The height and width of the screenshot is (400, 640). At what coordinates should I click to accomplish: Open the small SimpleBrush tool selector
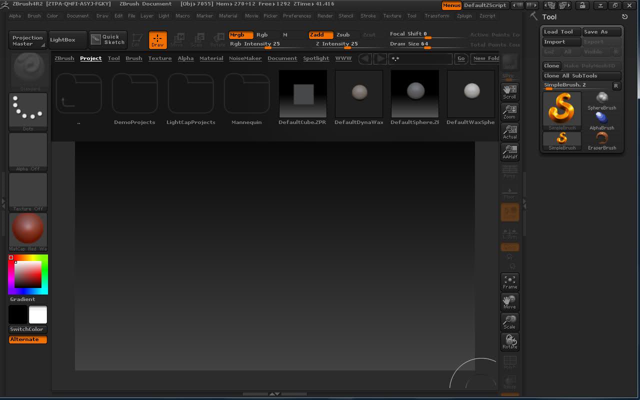(x=562, y=140)
